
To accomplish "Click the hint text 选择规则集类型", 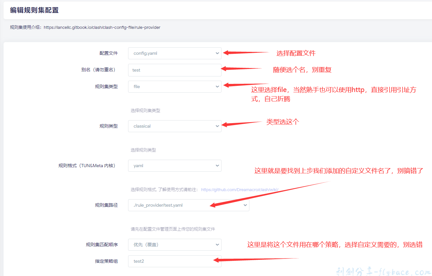I will pos(145,110).
